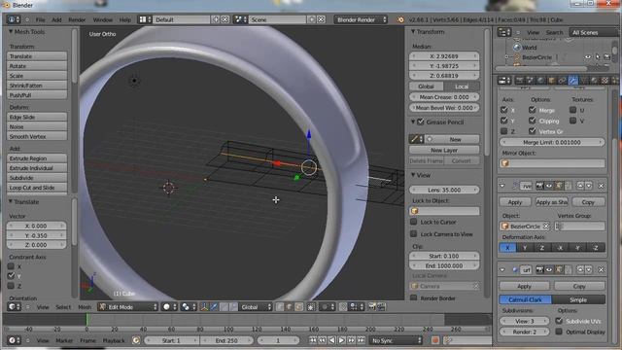Image resolution: width=622 pixels, height=350 pixels.
Task: Click the Grease Pencil draw pencil icon
Action: (415, 139)
